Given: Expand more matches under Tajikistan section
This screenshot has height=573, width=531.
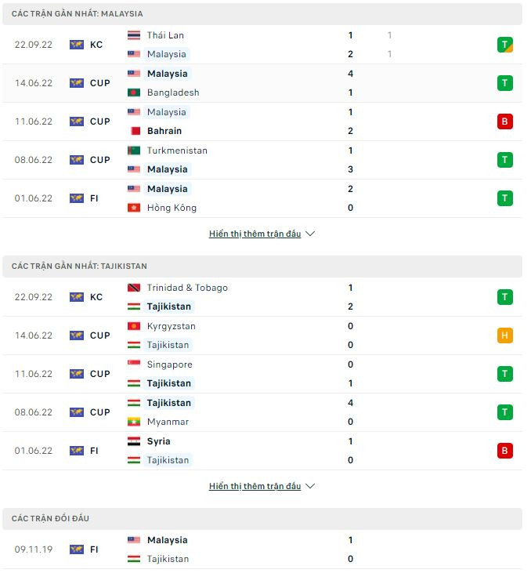Looking at the screenshot, I should coord(255,486).
